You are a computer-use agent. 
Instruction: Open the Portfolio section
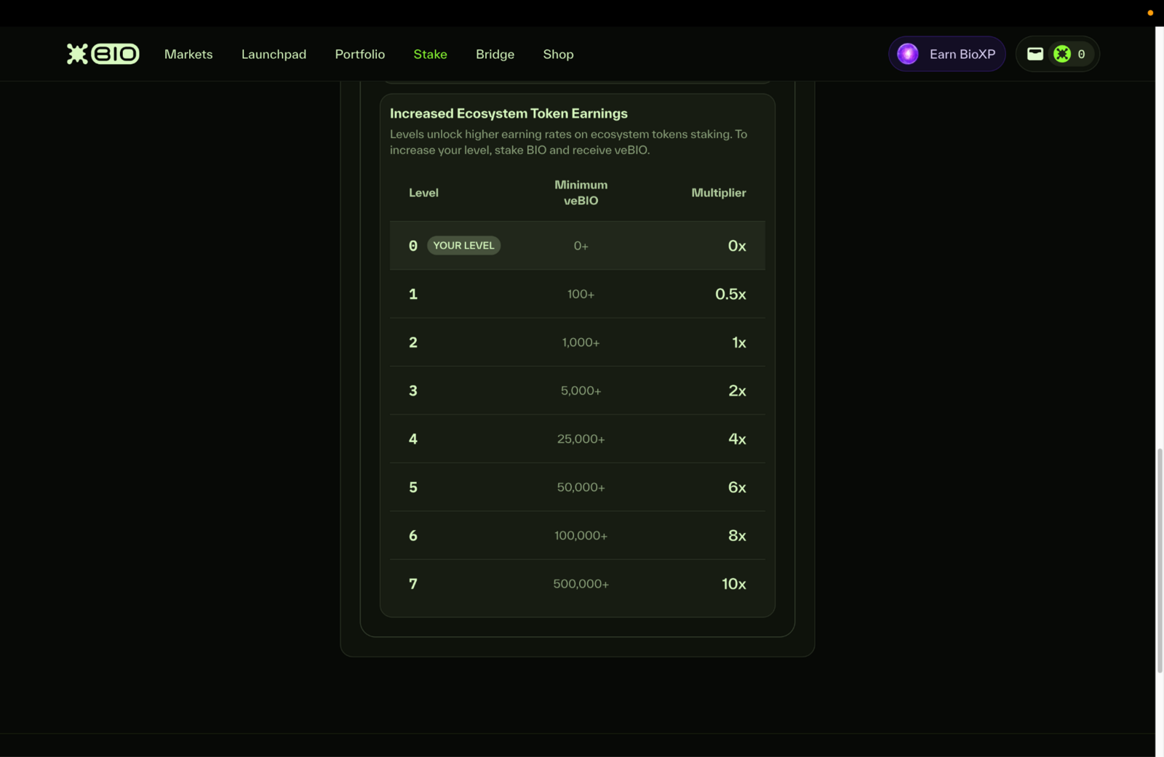click(x=360, y=55)
